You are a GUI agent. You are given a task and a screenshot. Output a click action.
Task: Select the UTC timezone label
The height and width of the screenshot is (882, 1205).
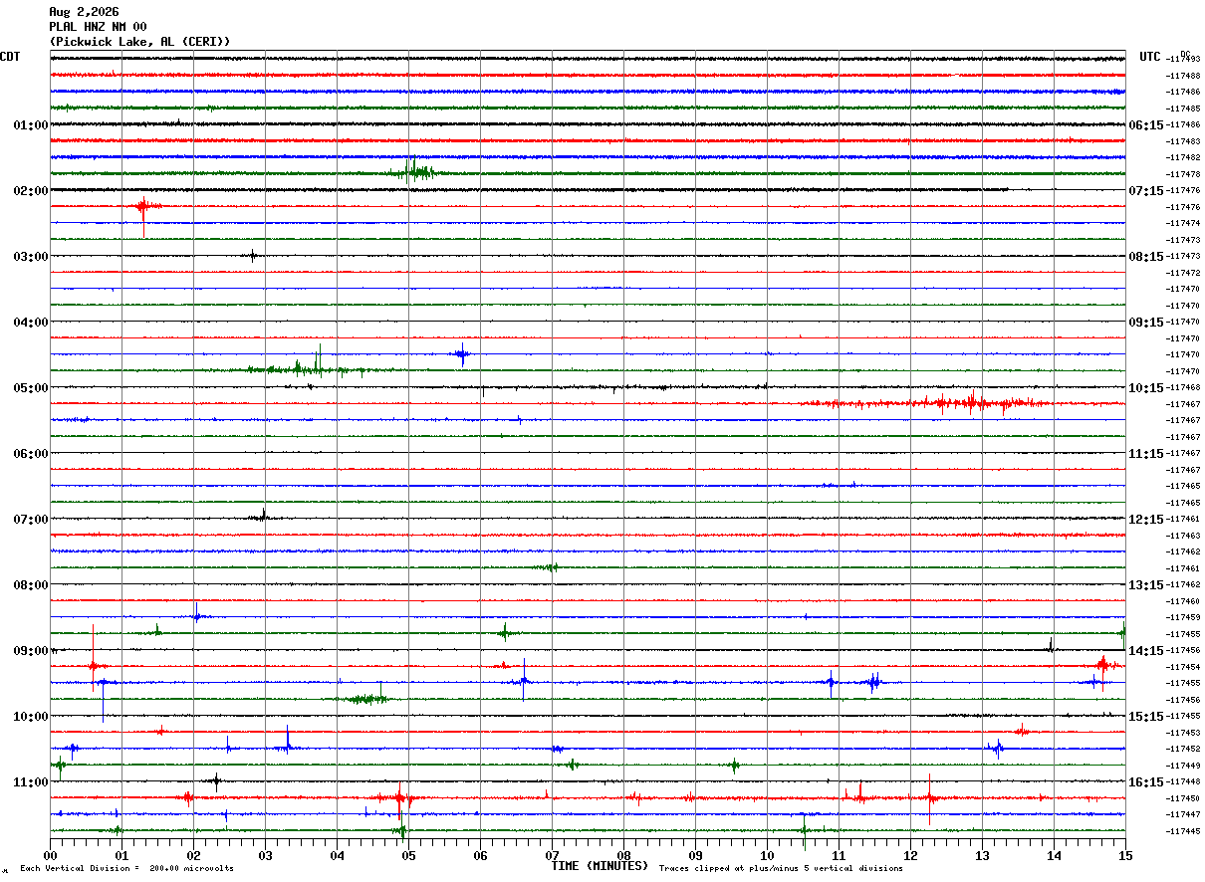click(1150, 57)
